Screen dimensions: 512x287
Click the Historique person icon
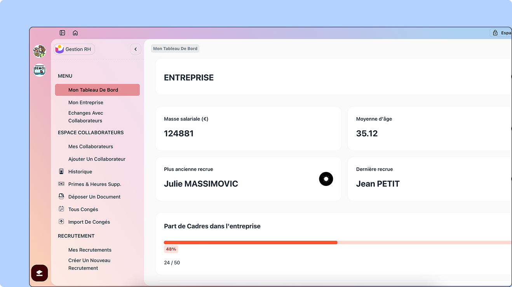tap(61, 171)
